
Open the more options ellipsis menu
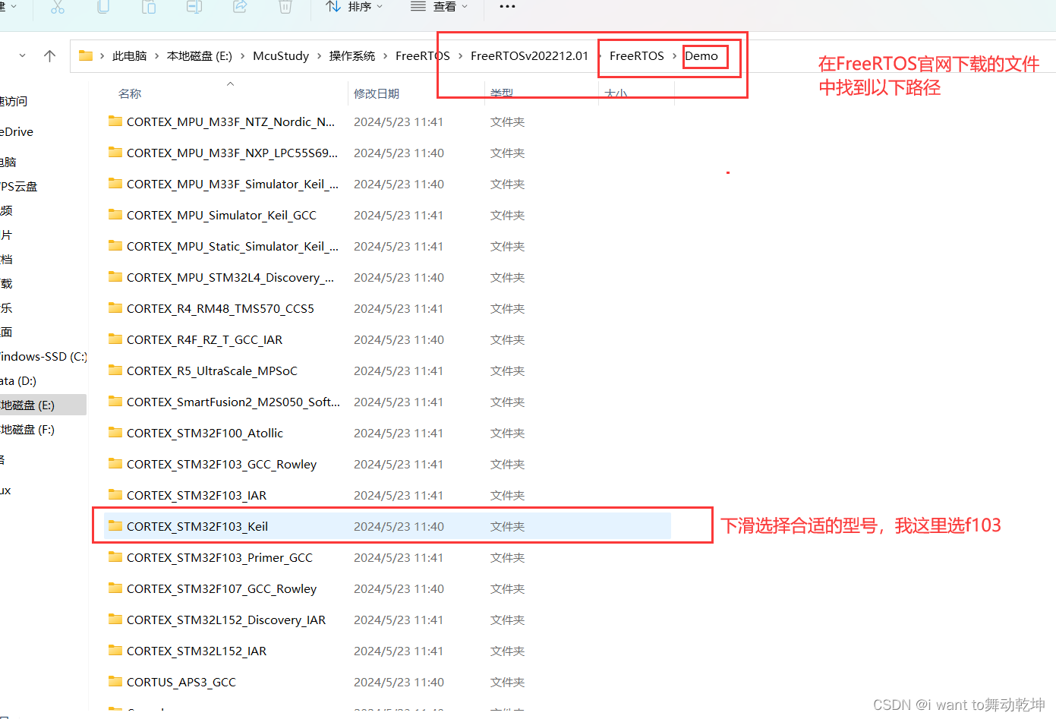(x=507, y=7)
